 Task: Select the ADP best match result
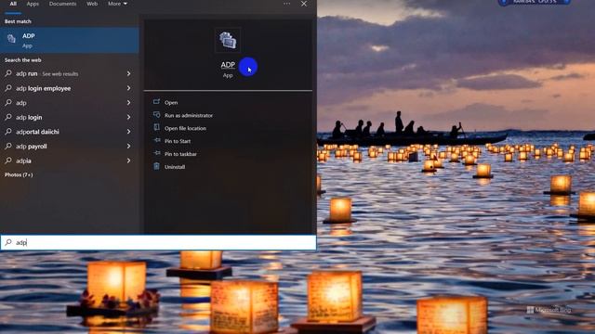pyautogui.click(x=70, y=40)
